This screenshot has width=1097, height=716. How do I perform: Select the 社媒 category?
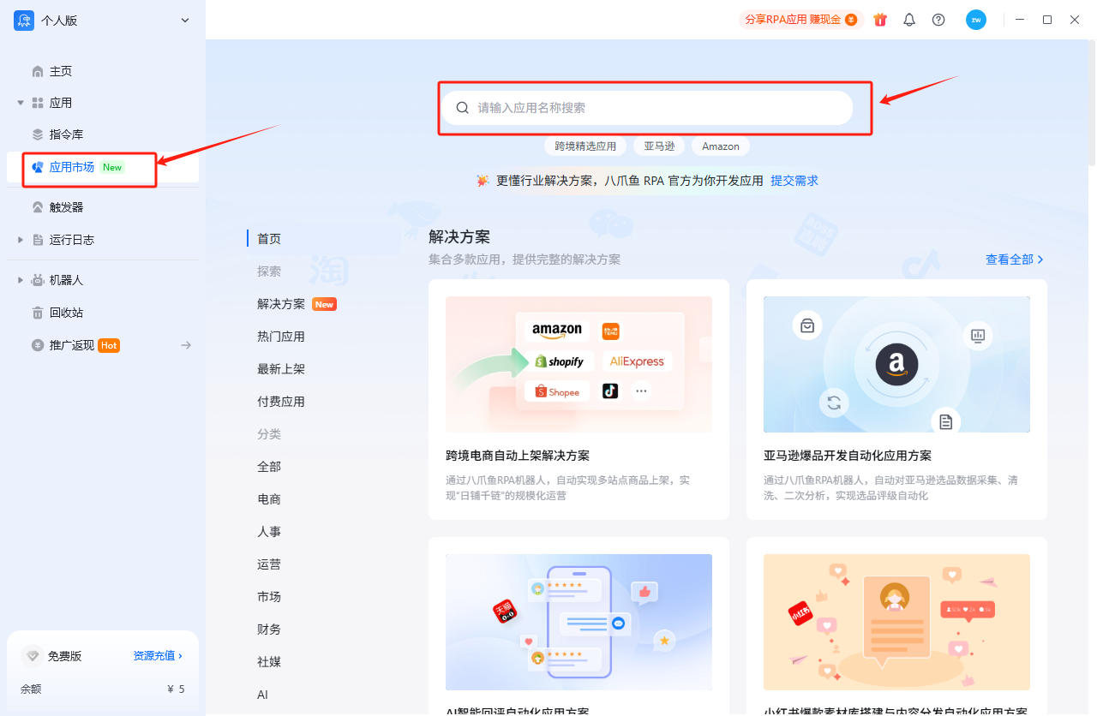point(269,662)
